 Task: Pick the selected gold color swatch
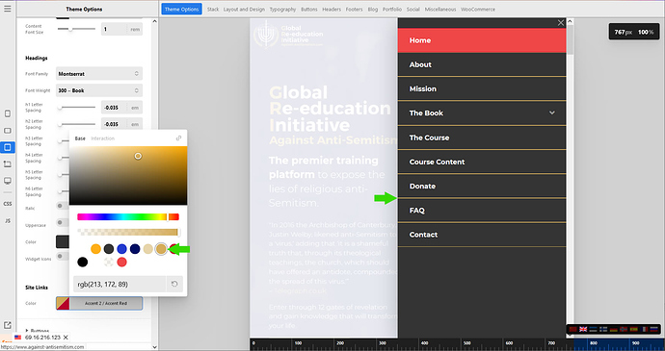coord(161,249)
